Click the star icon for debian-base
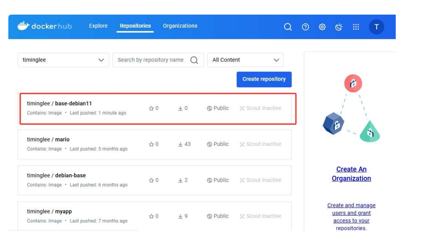 [x=151, y=180]
